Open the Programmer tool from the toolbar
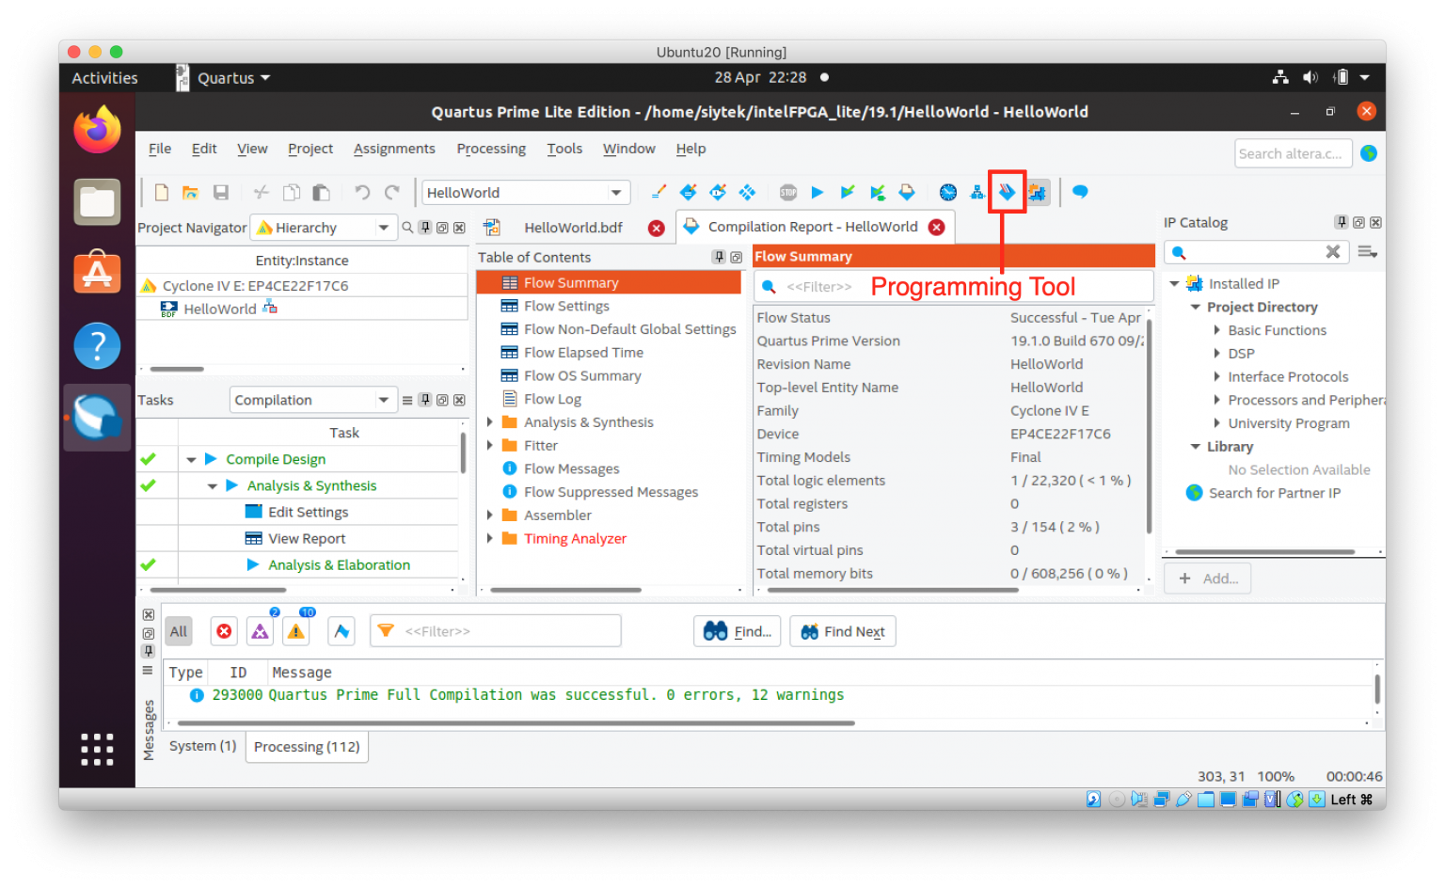 (1007, 191)
